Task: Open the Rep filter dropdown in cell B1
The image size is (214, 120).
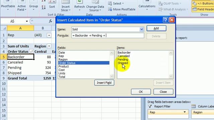Action: pos(49,35)
